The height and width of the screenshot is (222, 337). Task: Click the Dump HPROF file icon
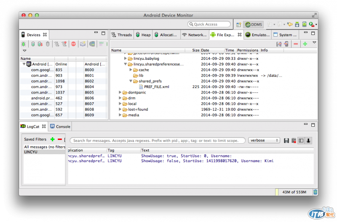click(x=40, y=44)
